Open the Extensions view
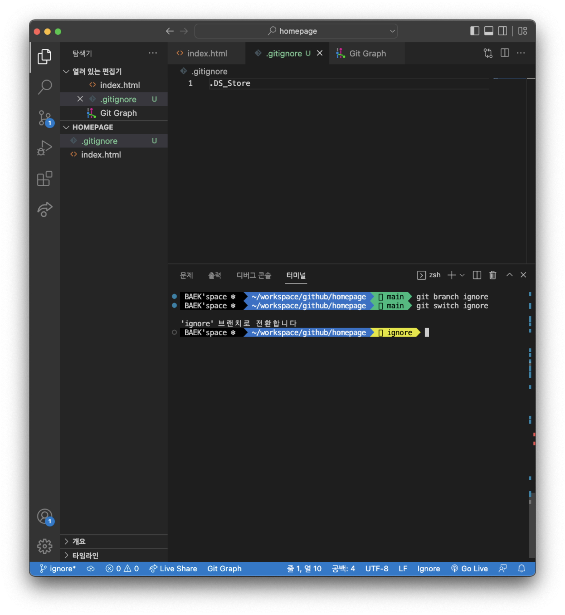The image size is (565, 615). (45, 178)
